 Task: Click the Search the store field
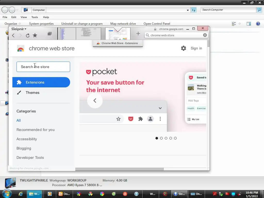point(43,67)
